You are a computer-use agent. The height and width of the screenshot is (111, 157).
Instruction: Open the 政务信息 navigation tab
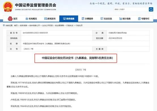click(x=69, y=19)
